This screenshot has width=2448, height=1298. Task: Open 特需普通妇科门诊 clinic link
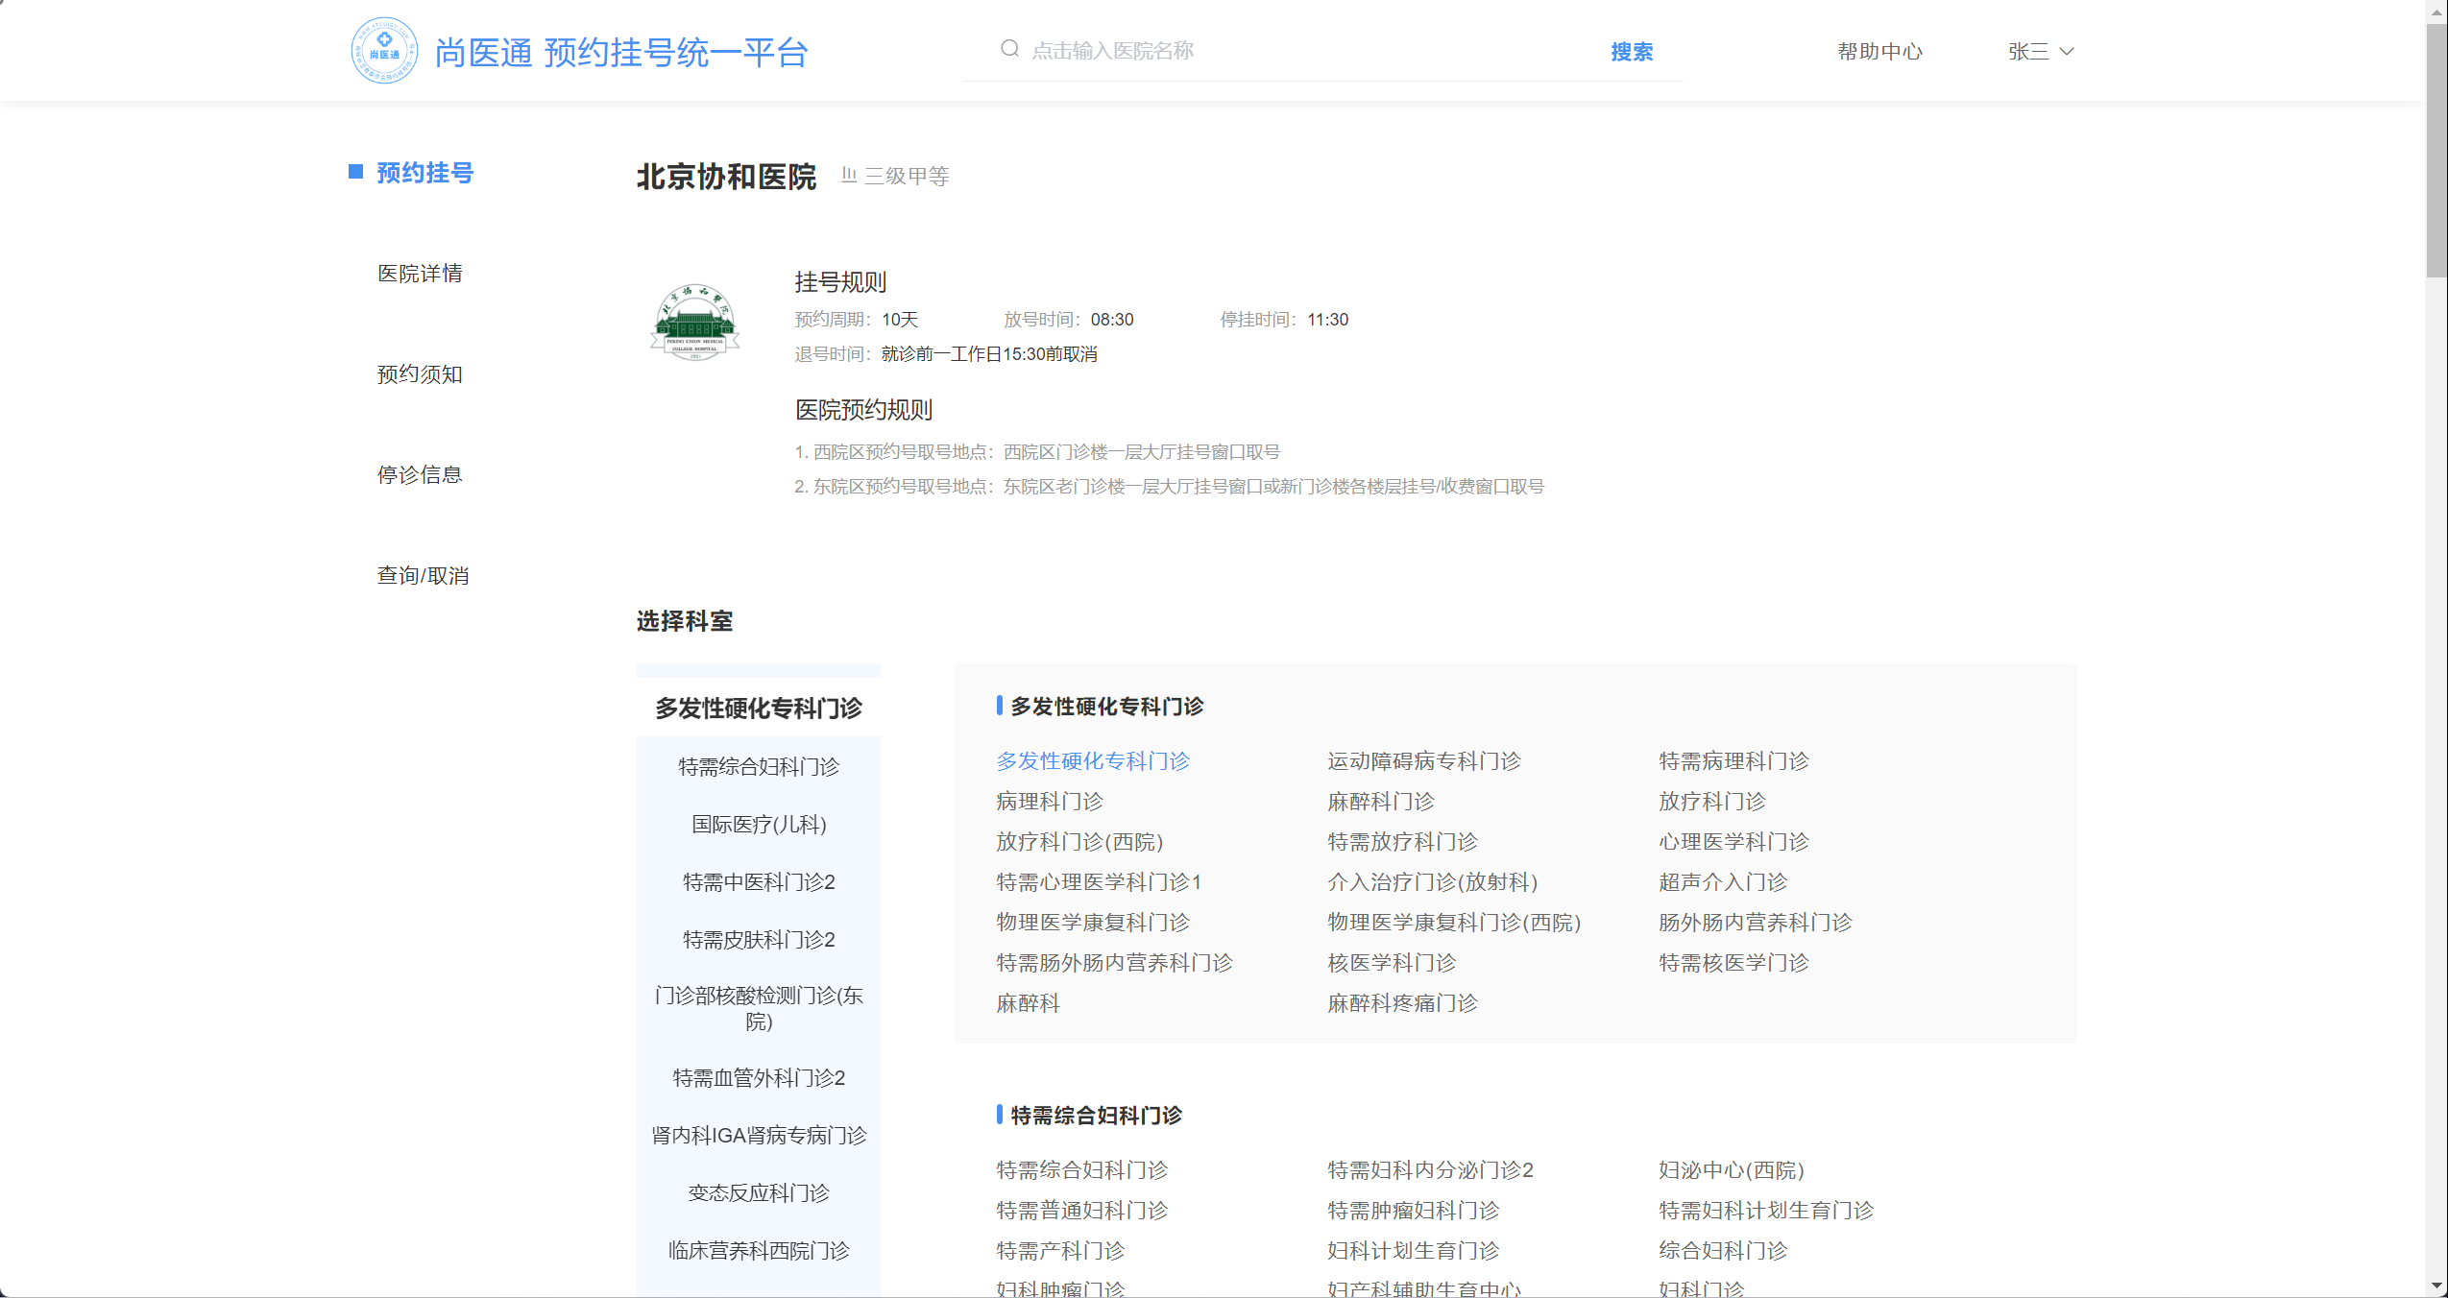tap(1082, 1210)
